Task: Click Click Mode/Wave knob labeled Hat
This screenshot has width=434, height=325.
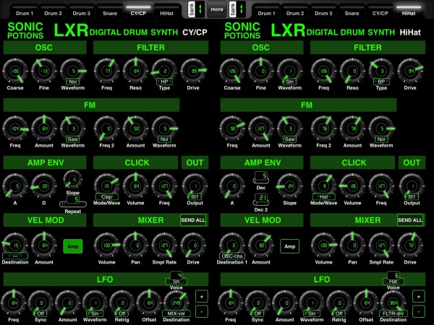Action: click(324, 187)
